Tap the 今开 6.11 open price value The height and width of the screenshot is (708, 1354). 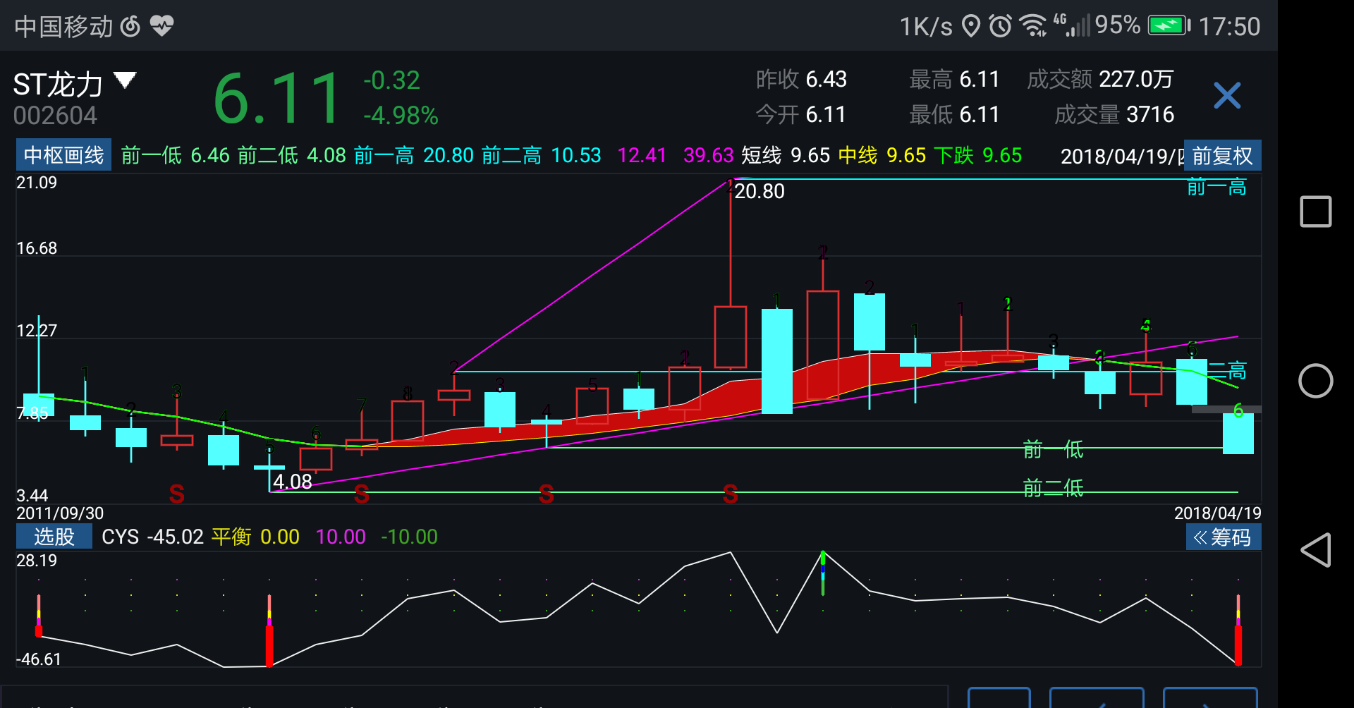point(801,114)
